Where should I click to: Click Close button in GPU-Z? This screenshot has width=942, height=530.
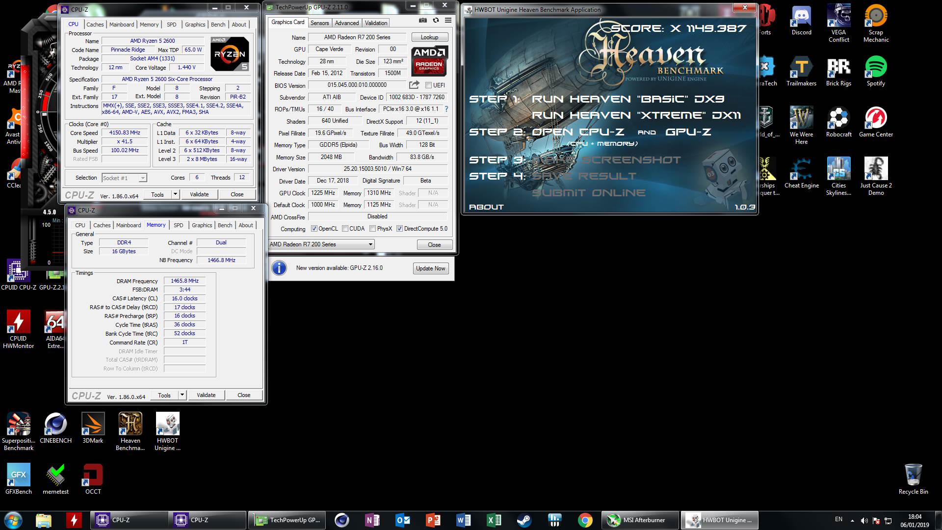click(x=434, y=244)
